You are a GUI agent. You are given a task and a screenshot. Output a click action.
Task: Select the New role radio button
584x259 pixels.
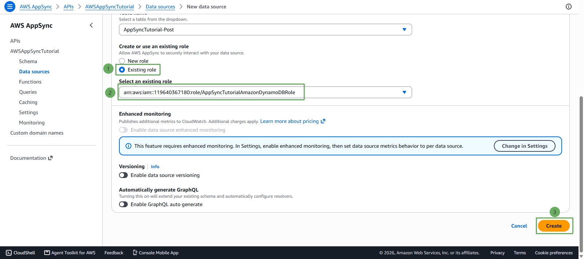click(x=122, y=61)
